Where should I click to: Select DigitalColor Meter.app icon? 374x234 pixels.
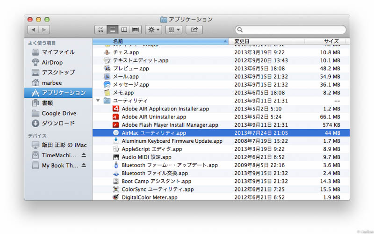(115, 197)
